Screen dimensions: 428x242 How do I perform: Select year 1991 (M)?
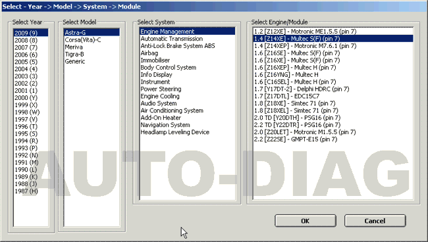tap(31, 162)
